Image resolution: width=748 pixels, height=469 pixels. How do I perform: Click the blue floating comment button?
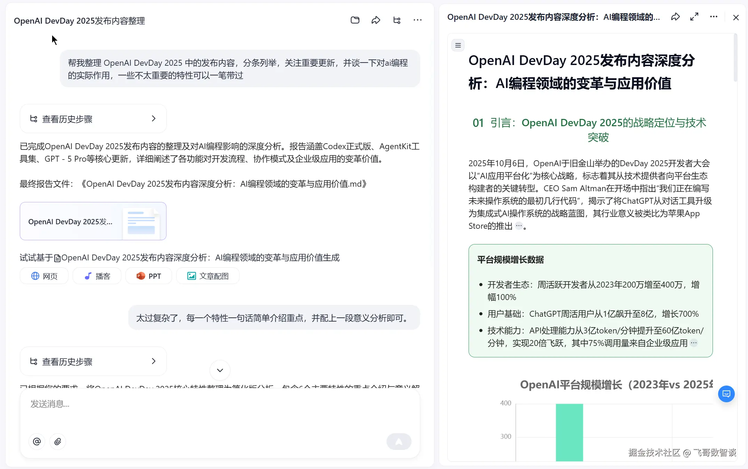pos(726,394)
